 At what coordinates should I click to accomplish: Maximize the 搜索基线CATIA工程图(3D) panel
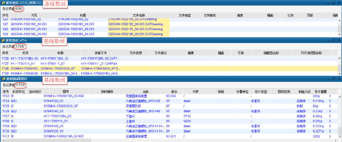[334, 3]
